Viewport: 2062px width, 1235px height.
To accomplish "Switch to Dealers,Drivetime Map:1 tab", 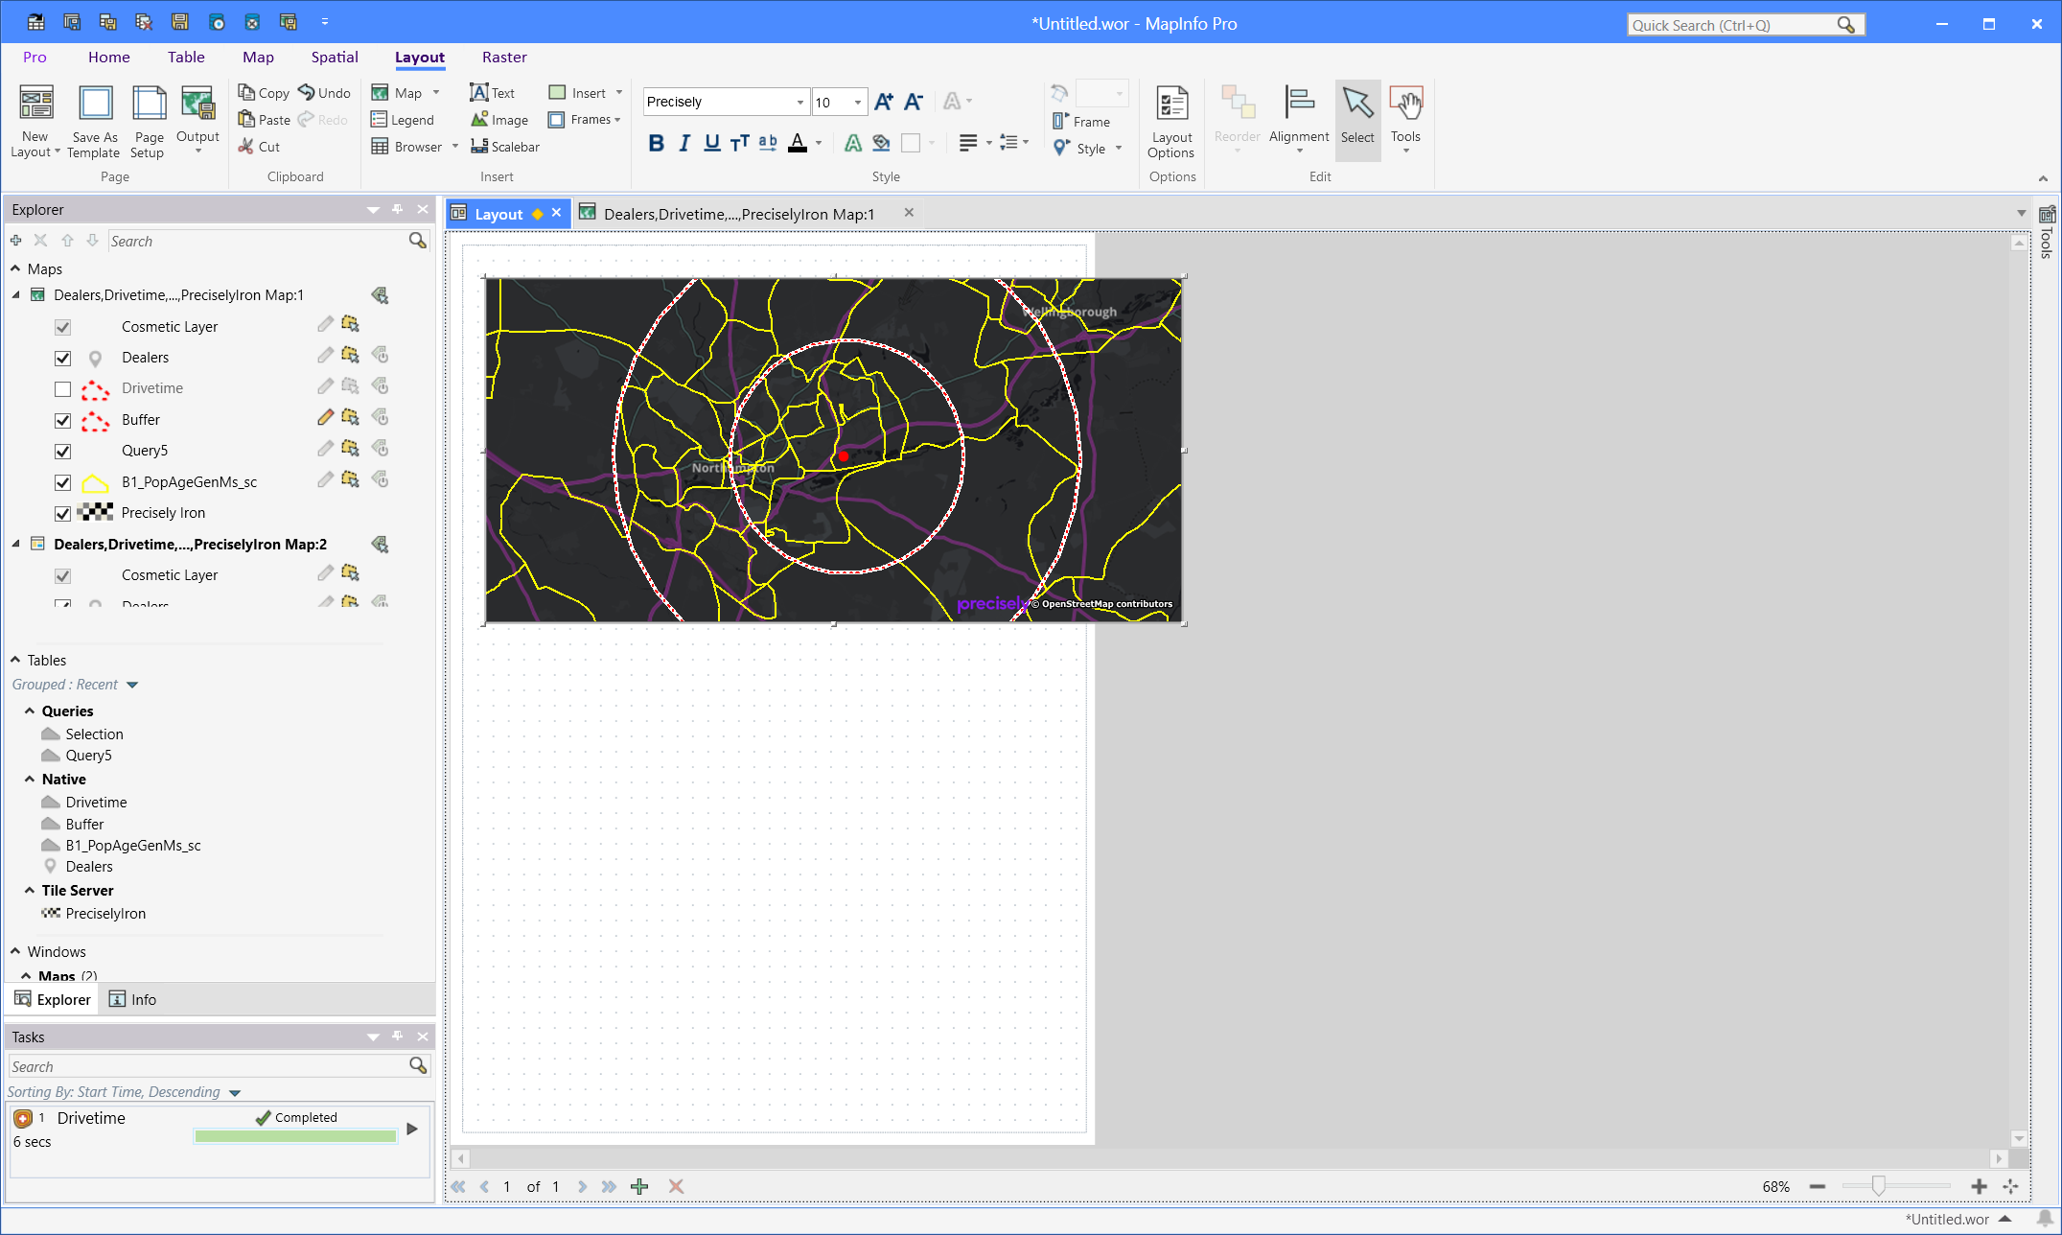I will 738,214.
